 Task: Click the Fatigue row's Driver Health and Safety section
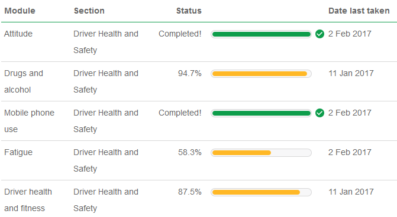(x=106, y=160)
